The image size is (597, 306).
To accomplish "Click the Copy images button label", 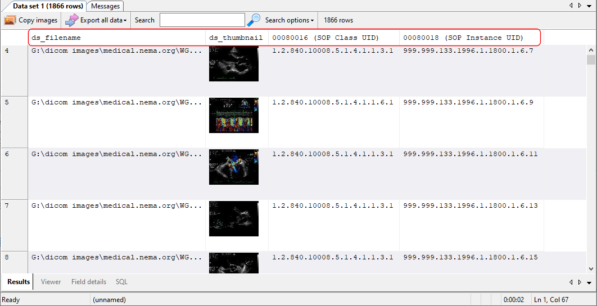I will [x=38, y=20].
